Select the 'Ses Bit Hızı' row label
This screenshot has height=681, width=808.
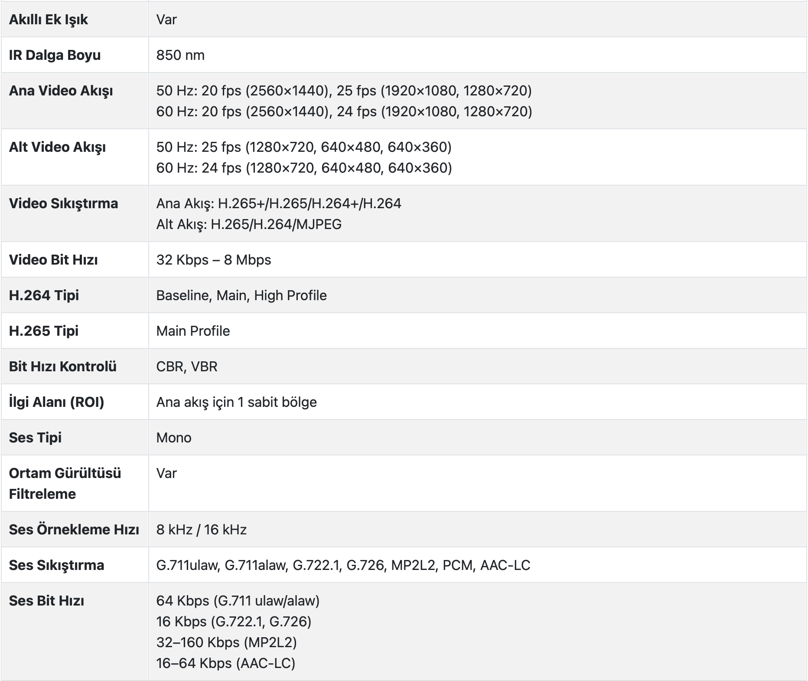46,601
